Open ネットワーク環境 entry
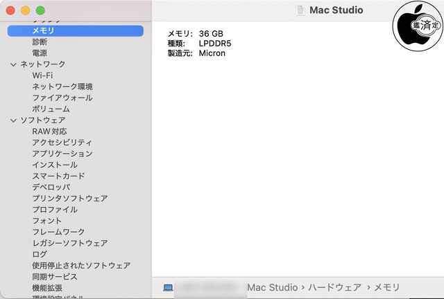444x299 pixels. tap(62, 87)
